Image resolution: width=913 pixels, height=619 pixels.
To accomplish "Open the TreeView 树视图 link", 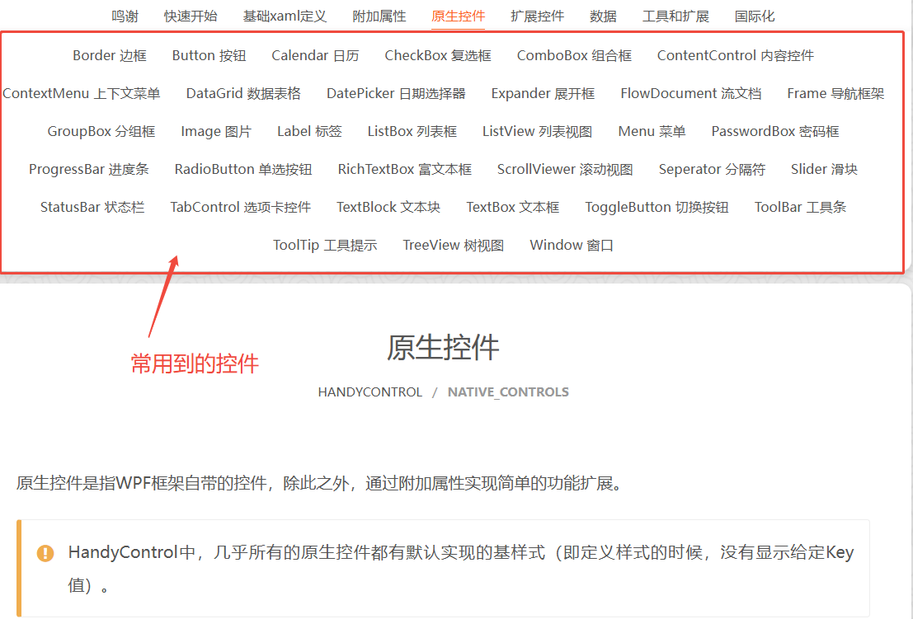I will tap(453, 245).
